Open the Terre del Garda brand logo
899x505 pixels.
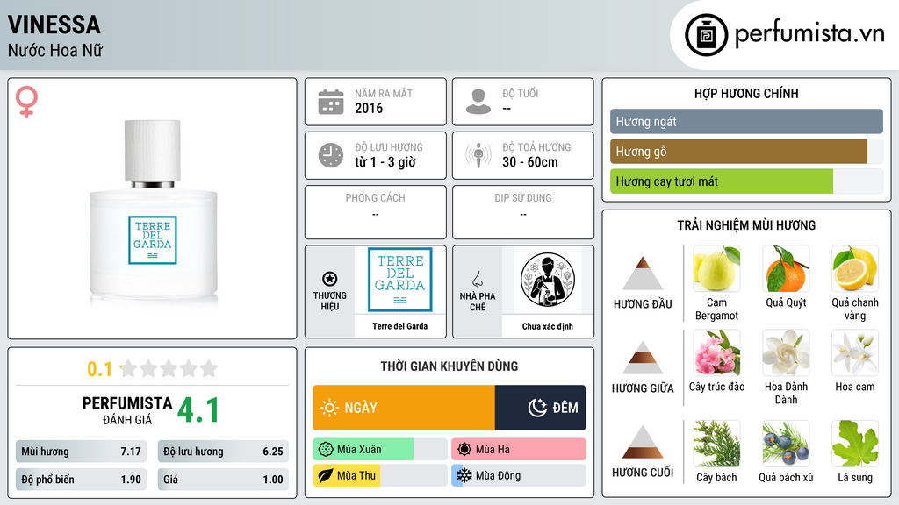tap(399, 280)
